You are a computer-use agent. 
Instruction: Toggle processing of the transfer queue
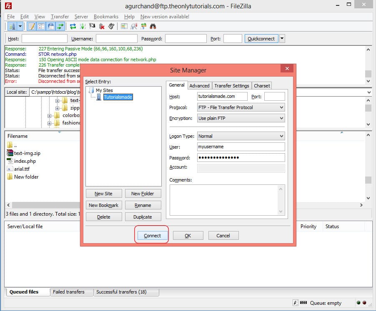coord(83,26)
